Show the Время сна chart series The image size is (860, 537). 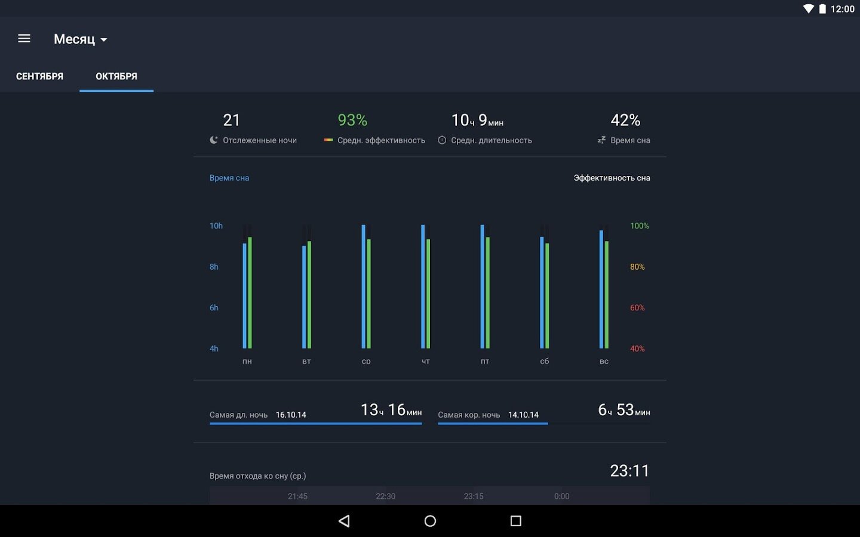[x=229, y=178]
